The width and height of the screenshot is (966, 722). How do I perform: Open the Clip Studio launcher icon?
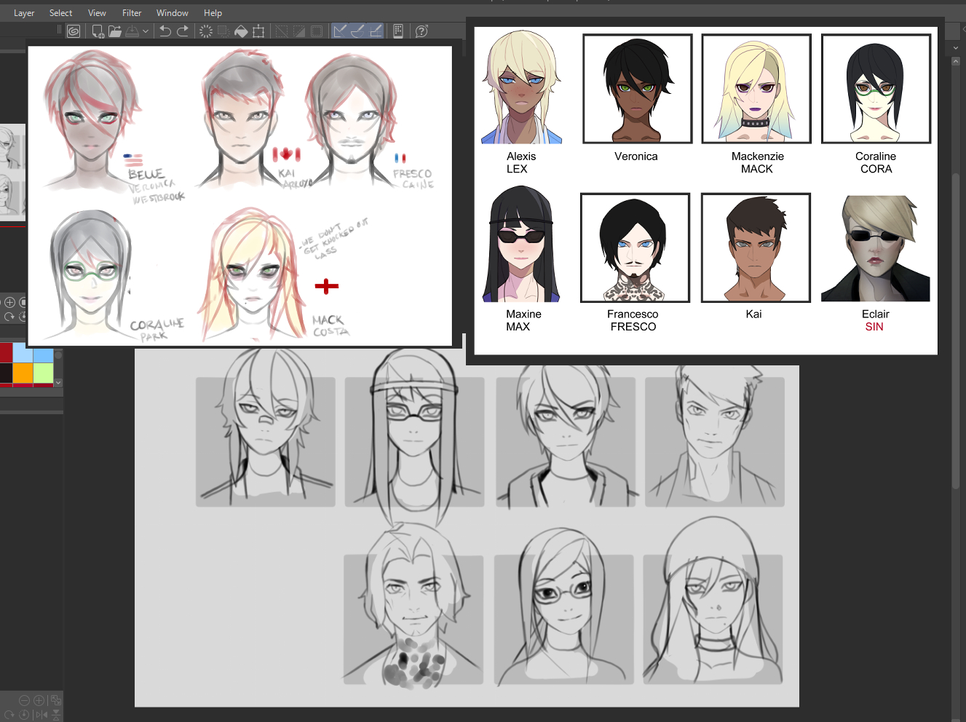(74, 31)
